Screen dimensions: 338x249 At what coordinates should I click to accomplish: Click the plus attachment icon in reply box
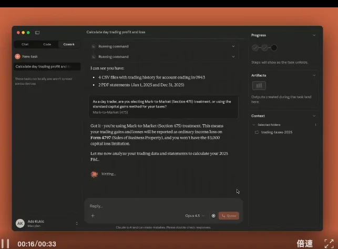(x=93, y=216)
